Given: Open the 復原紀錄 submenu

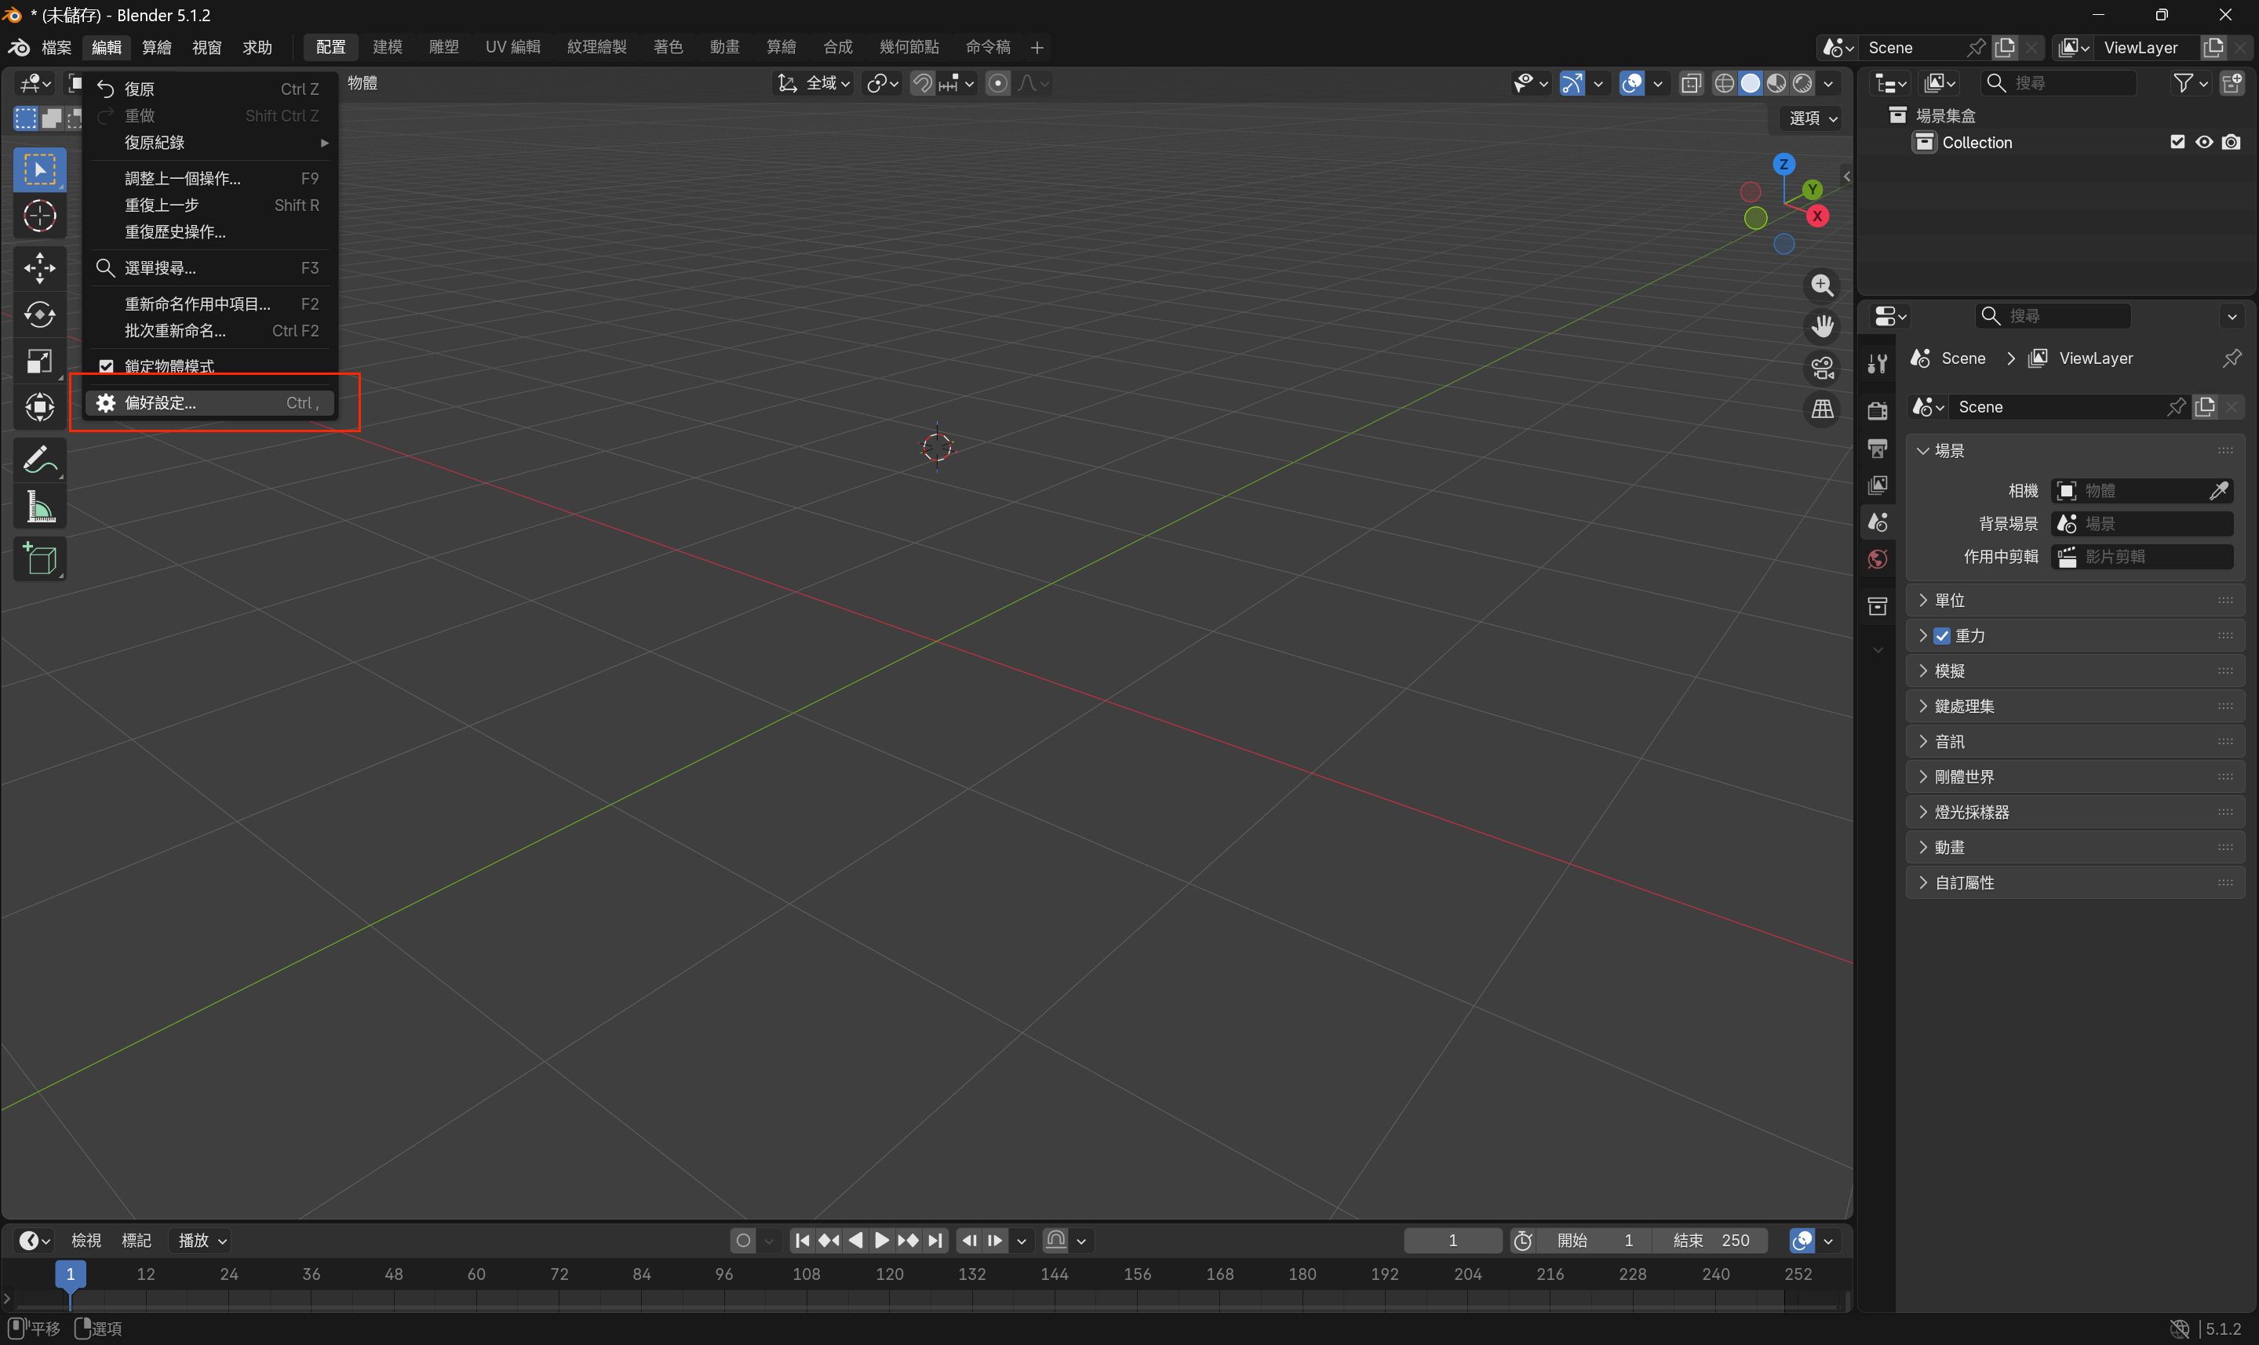Looking at the screenshot, I should click(x=212, y=142).
